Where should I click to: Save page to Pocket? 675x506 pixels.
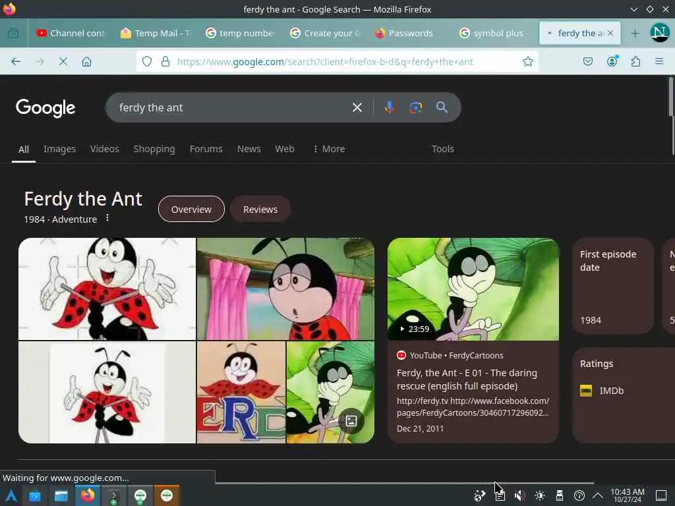click(587, 61)
